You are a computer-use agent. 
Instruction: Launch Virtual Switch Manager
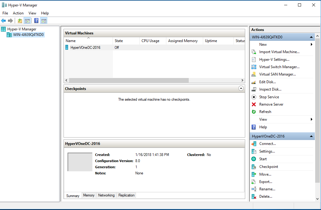tap(253, 67)
